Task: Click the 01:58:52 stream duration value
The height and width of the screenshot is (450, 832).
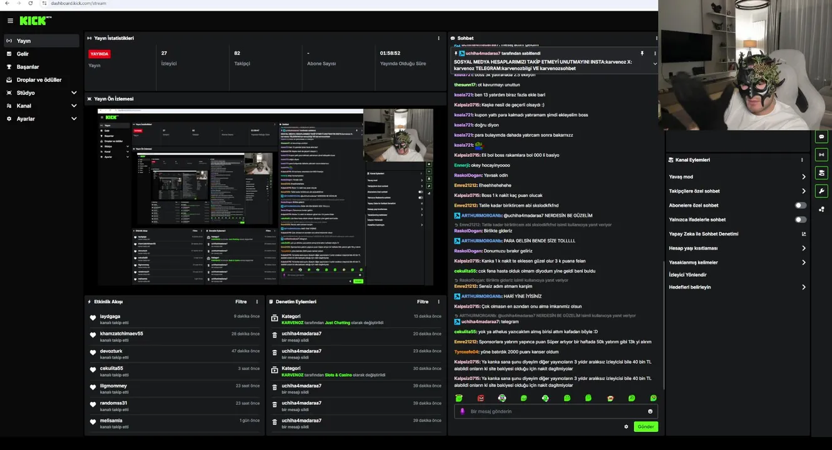Action: 390,53
